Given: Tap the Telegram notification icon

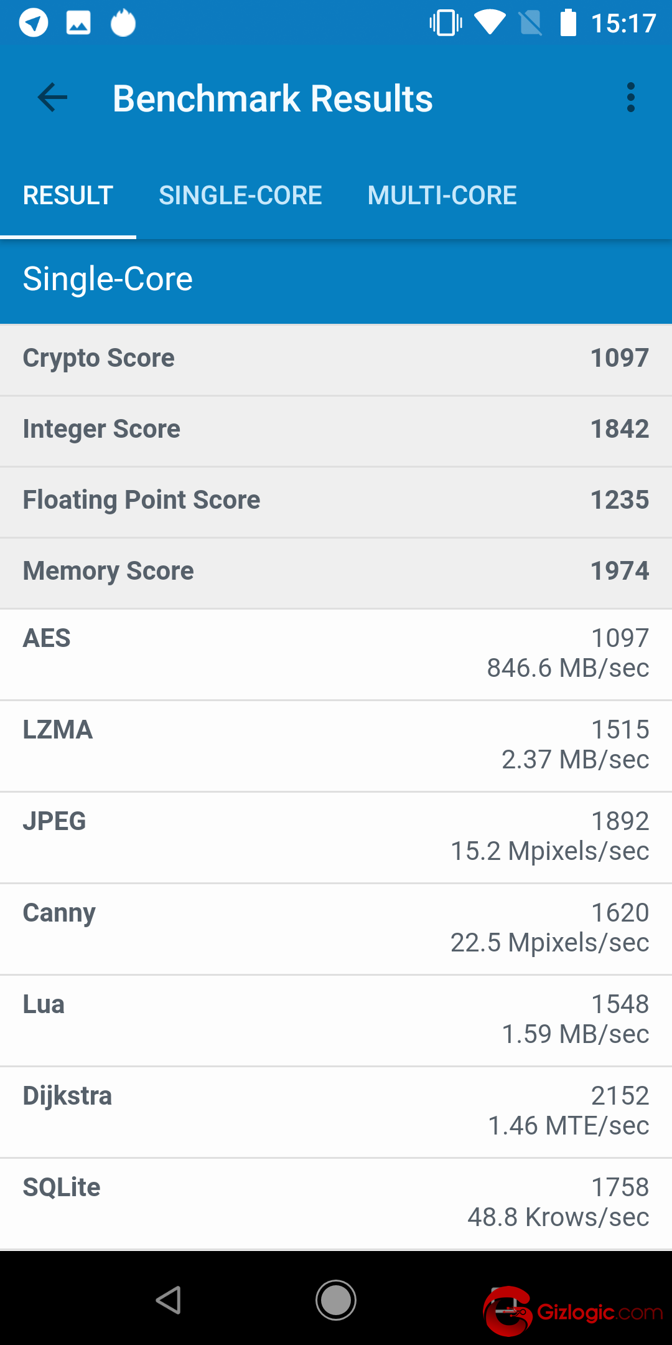Looking at the screenshot, I should [34, 24].
